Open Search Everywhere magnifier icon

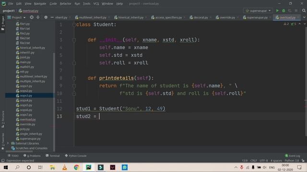click(x=304, y=11)
